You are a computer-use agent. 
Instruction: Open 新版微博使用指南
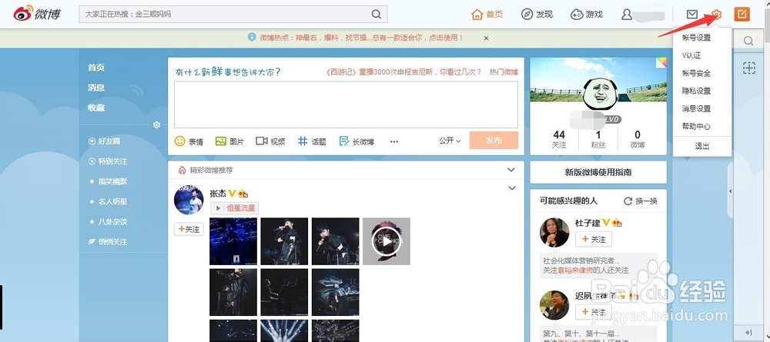[x=598, y=172]
